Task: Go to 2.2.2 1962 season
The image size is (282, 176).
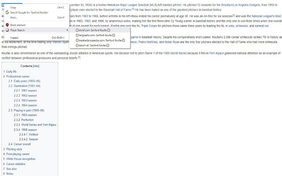Action: coord(25,96)
